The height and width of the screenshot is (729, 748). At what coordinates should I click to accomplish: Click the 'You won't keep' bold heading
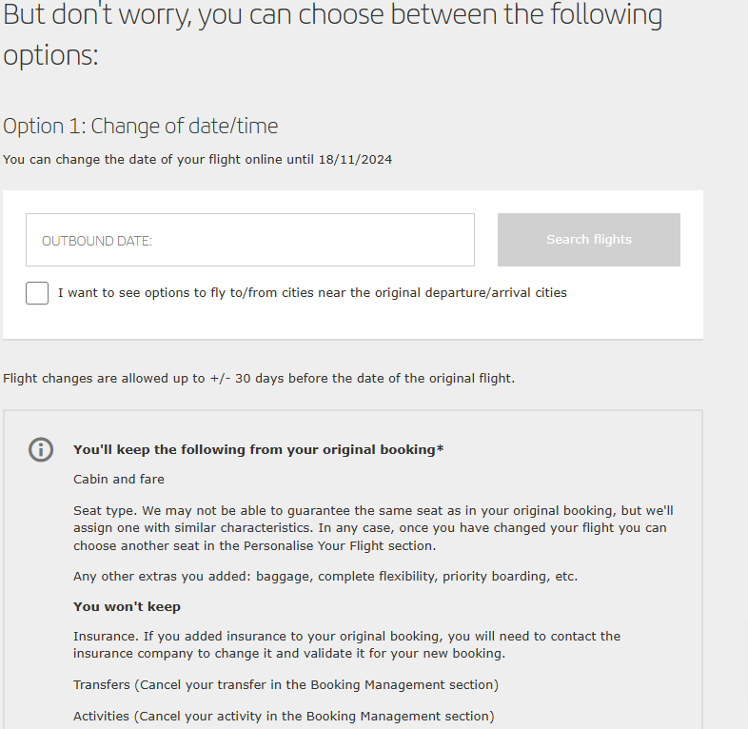click(127, 607)
